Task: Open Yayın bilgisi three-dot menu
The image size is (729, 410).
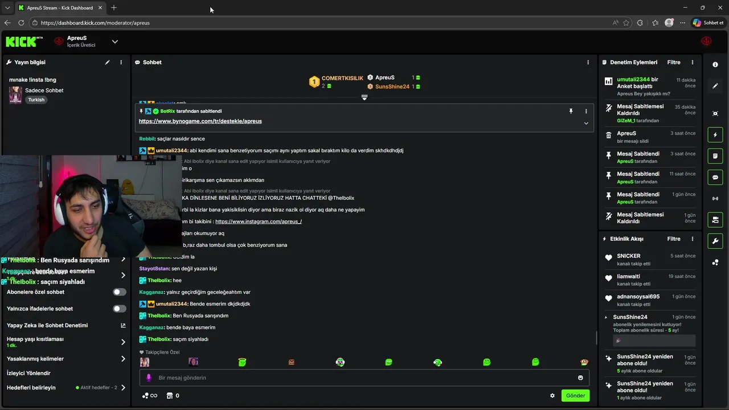Action: tap(121, 62)
